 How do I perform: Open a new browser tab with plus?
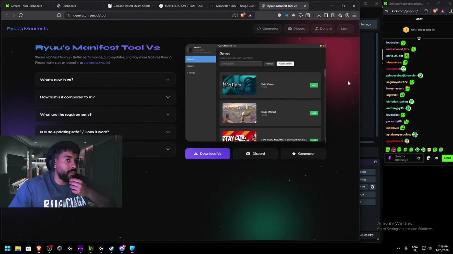point(314,6)
